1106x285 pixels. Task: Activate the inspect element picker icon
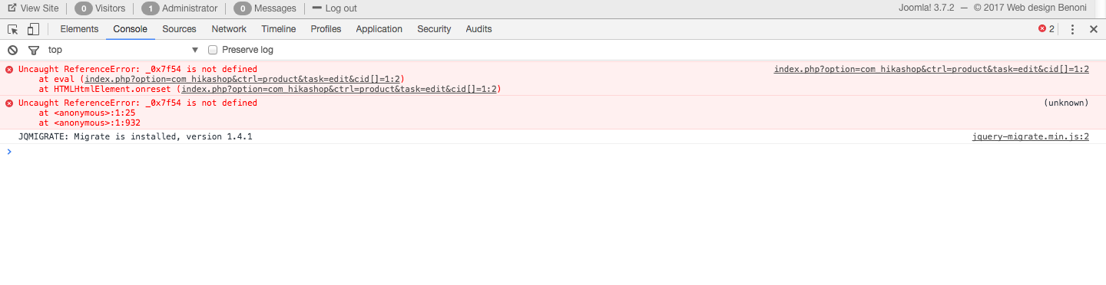[13, 29]
